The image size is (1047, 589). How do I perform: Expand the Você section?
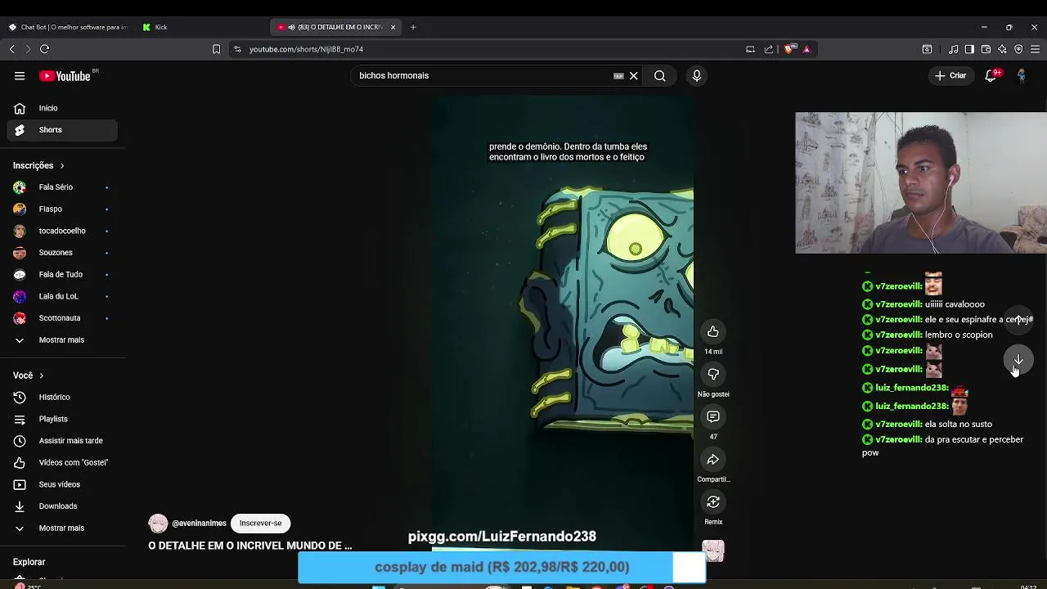(29, 375)
